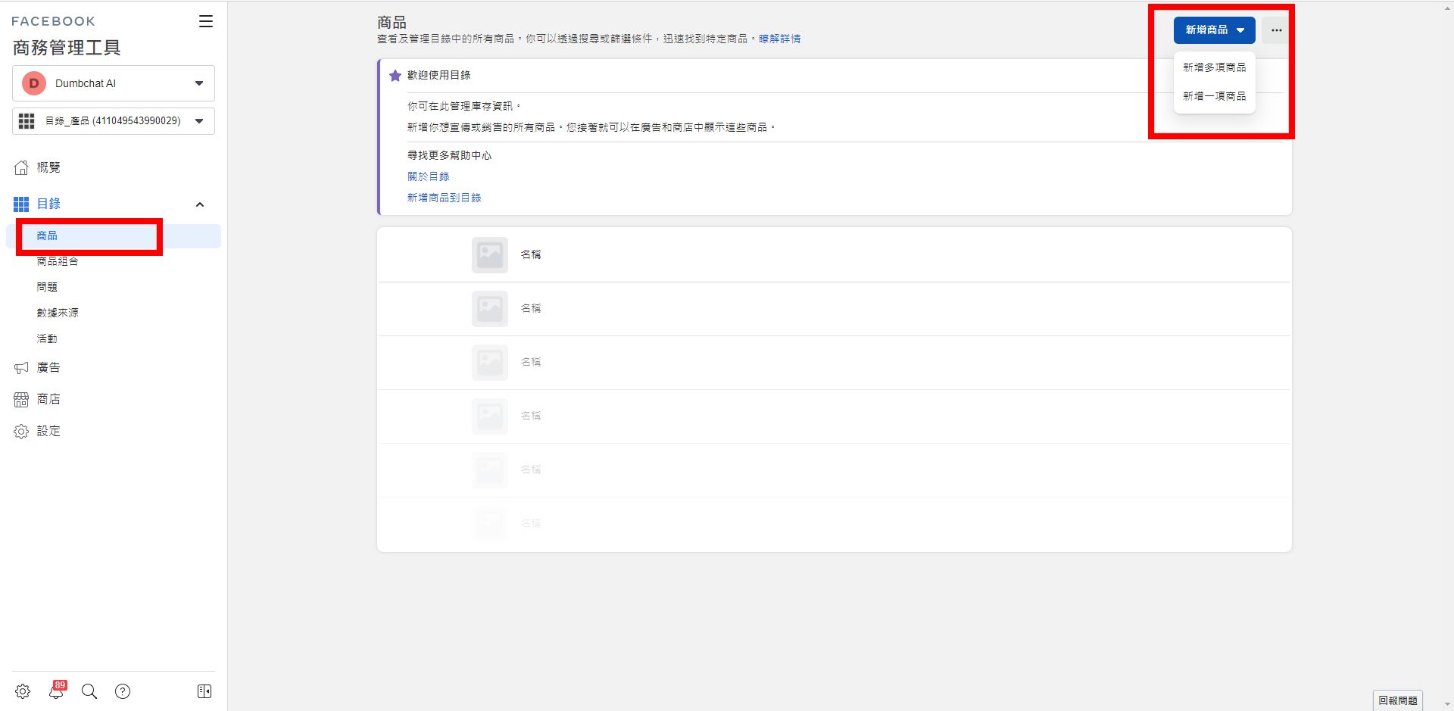
Task: Click the 目錄 grid icon
Action: pos(21,204)
